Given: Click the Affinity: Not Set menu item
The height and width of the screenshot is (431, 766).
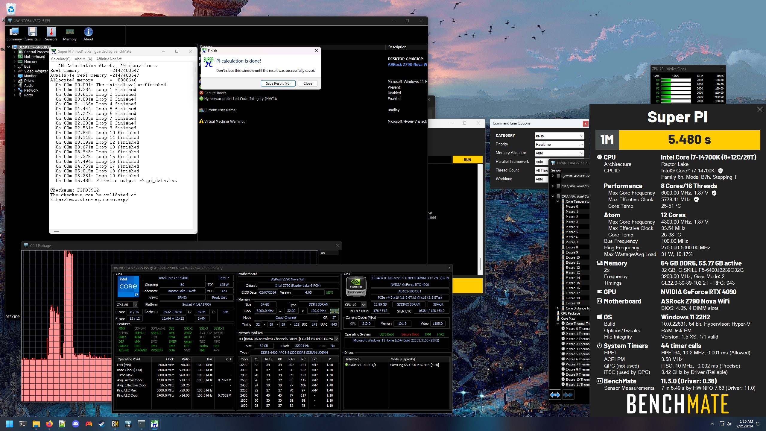Looking at the screenshot, I should coord(109,59).
